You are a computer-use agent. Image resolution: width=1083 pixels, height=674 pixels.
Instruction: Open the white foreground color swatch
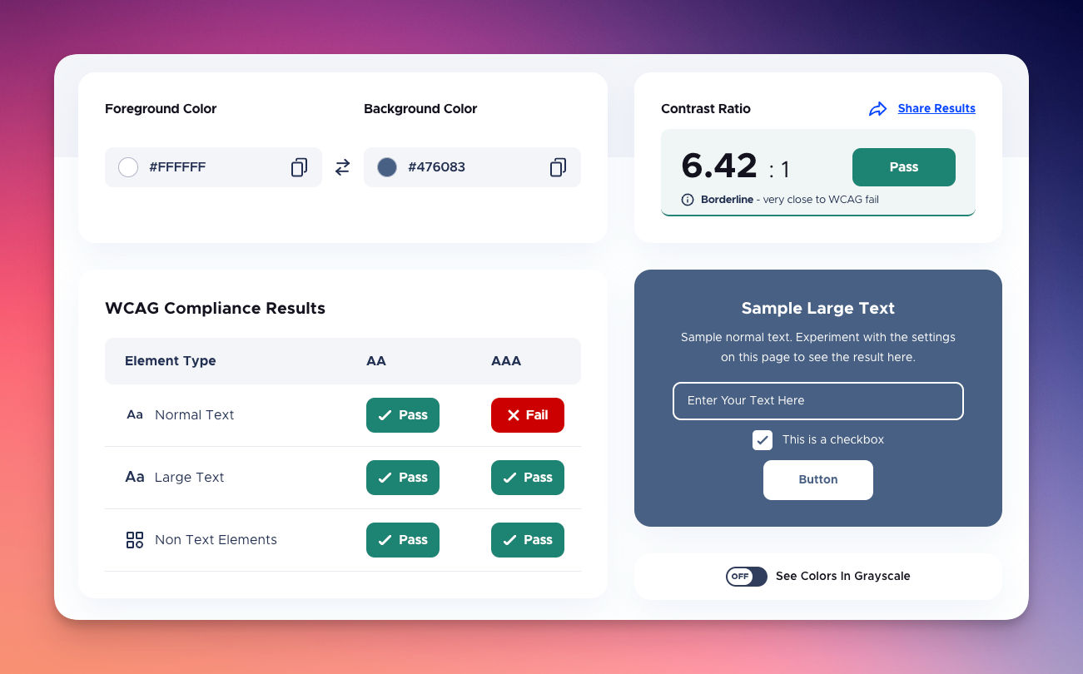[128, 167]
